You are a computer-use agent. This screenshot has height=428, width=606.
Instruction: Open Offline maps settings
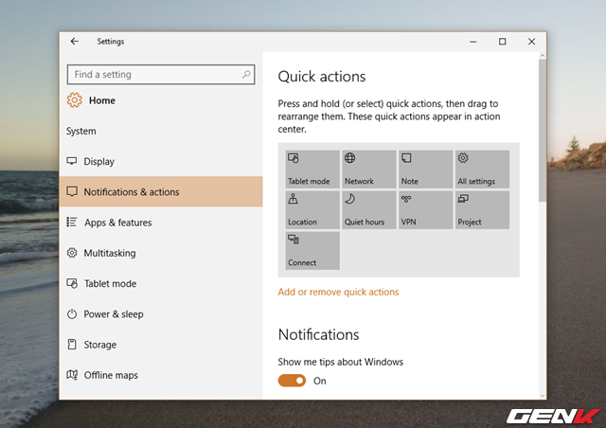161,375
